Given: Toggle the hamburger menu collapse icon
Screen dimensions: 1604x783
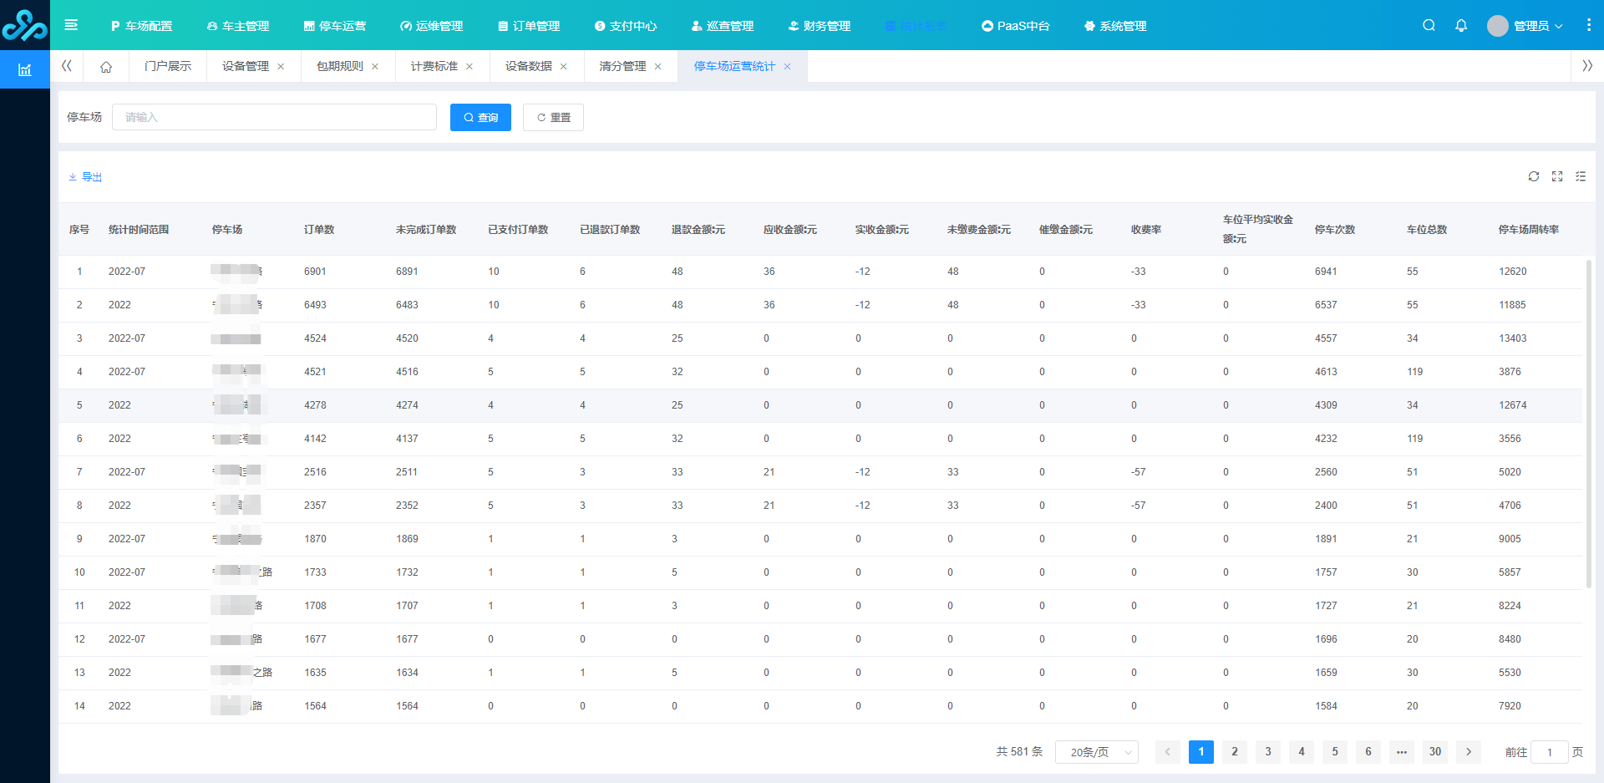Looking at the screenshot, I should tap(71, 25).
